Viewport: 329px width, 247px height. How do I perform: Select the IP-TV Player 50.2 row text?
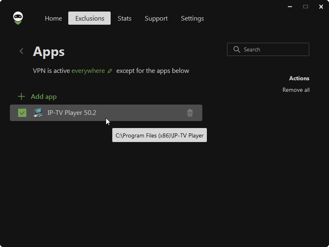pos(72,113)
